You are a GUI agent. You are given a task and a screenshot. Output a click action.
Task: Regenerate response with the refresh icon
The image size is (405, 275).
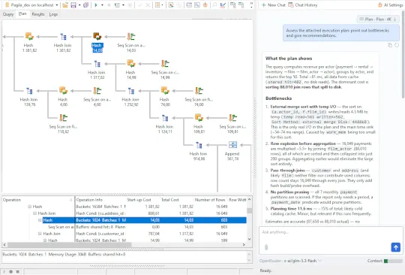tap(397, 45)
